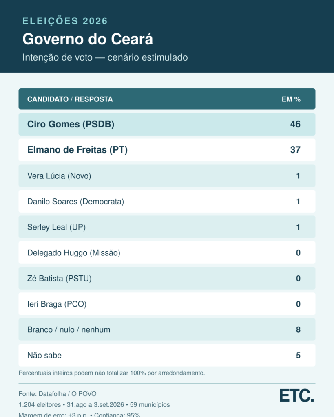Click the Vera Lúcia (Novo) row

[x=167, y=176]
